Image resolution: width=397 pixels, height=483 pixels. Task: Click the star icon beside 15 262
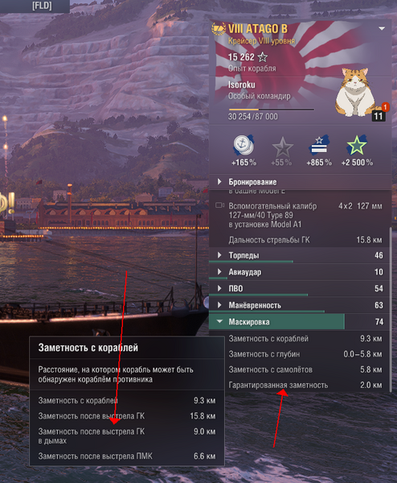(263, 57)
